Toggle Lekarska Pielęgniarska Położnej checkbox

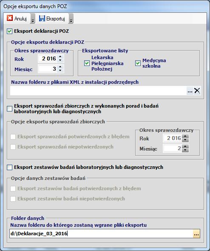coord(87,63)
